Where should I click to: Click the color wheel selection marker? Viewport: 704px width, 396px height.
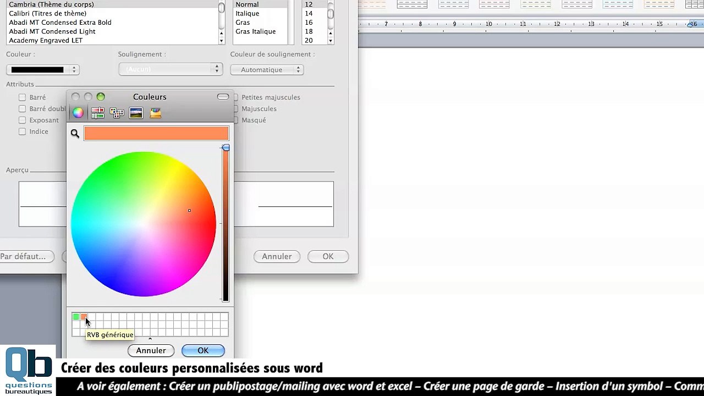189,211
